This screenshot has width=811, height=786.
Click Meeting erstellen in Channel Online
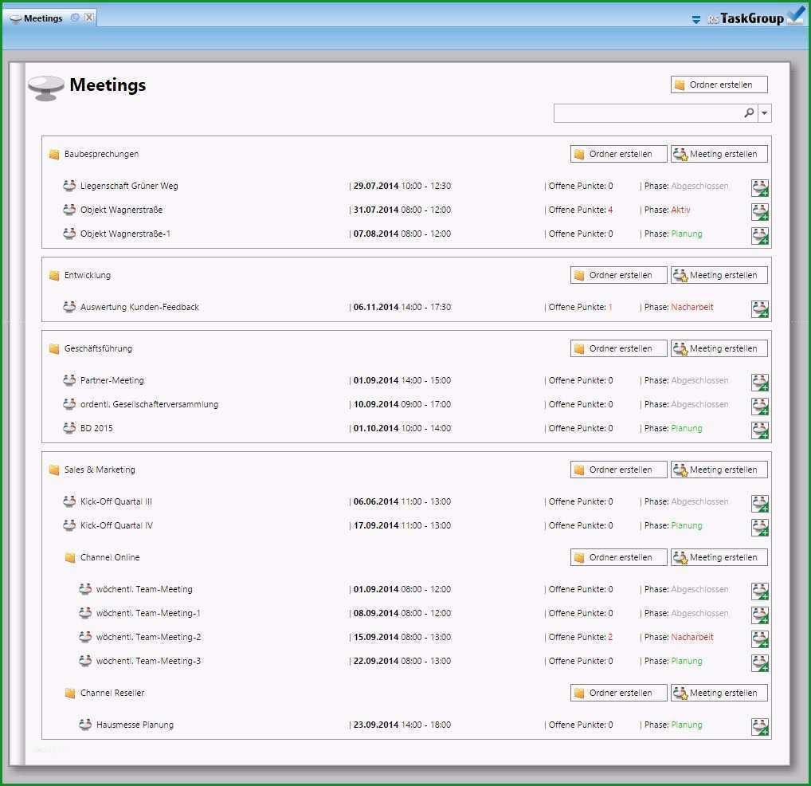(x=719, y=557)
